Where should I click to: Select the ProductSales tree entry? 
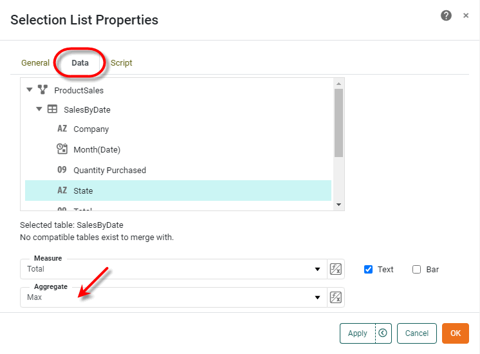[78, 90]
